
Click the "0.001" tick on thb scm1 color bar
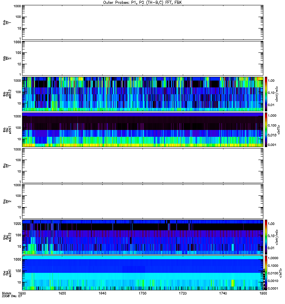click(x=272, y=145)
